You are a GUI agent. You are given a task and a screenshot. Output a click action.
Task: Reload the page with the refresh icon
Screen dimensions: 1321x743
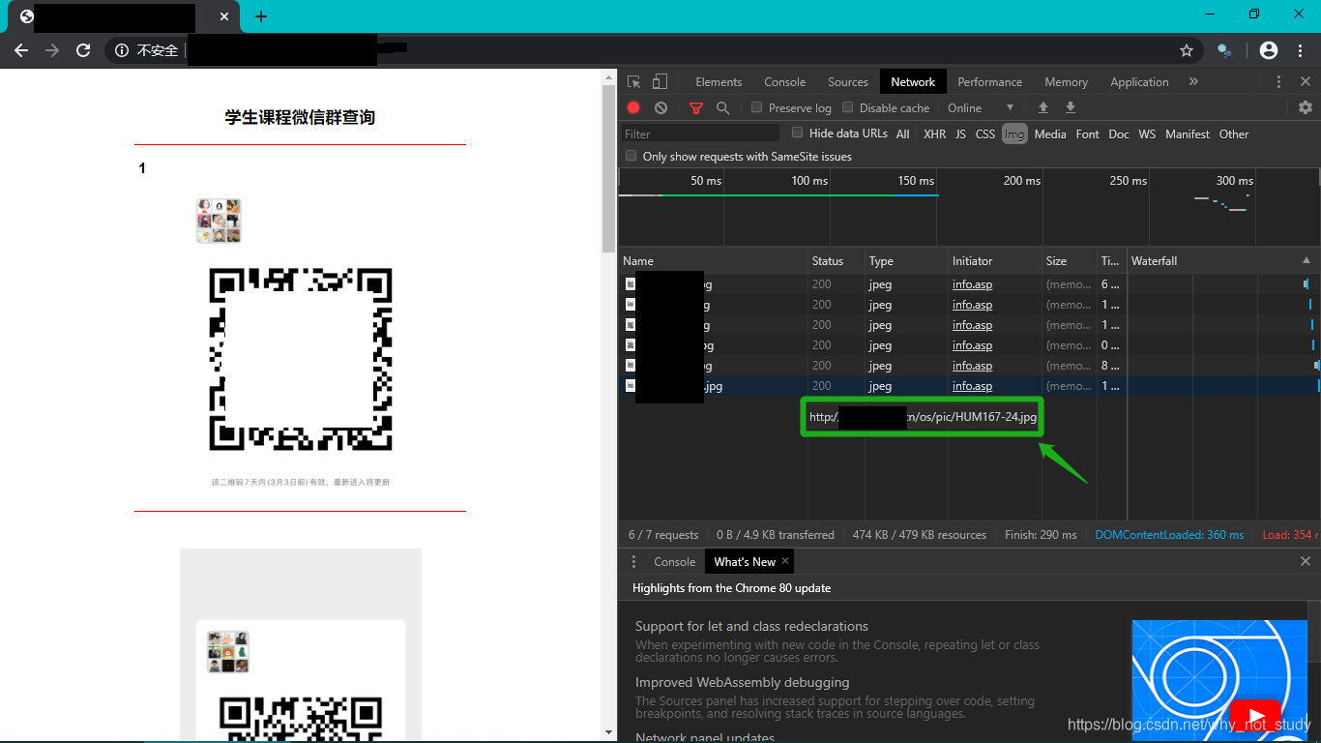(x=83, y=50)
